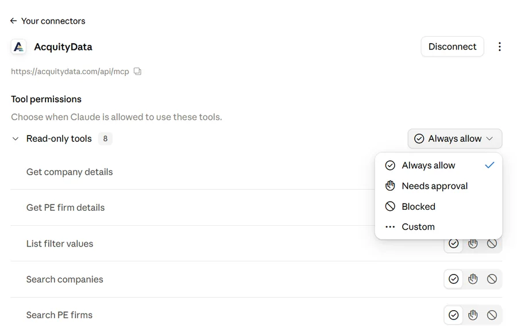Click the Search companies tool name

(x=64, y=280)
